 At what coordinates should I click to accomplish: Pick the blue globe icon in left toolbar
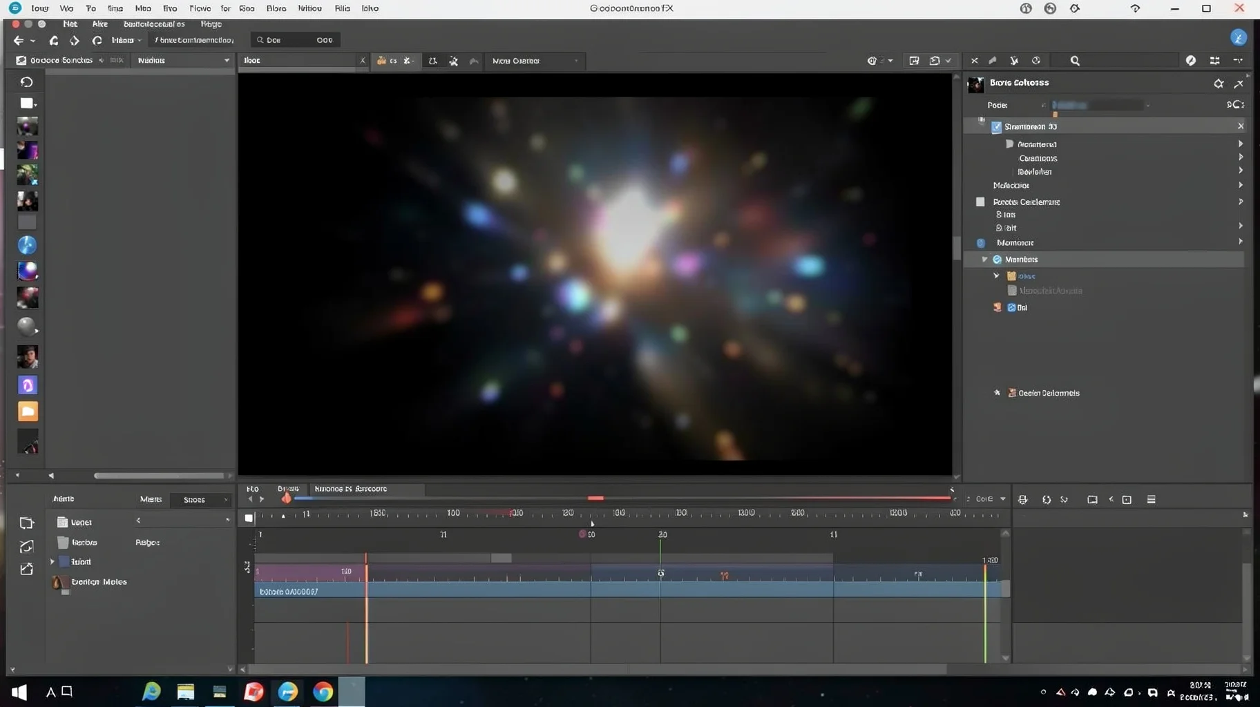(27, 245)
